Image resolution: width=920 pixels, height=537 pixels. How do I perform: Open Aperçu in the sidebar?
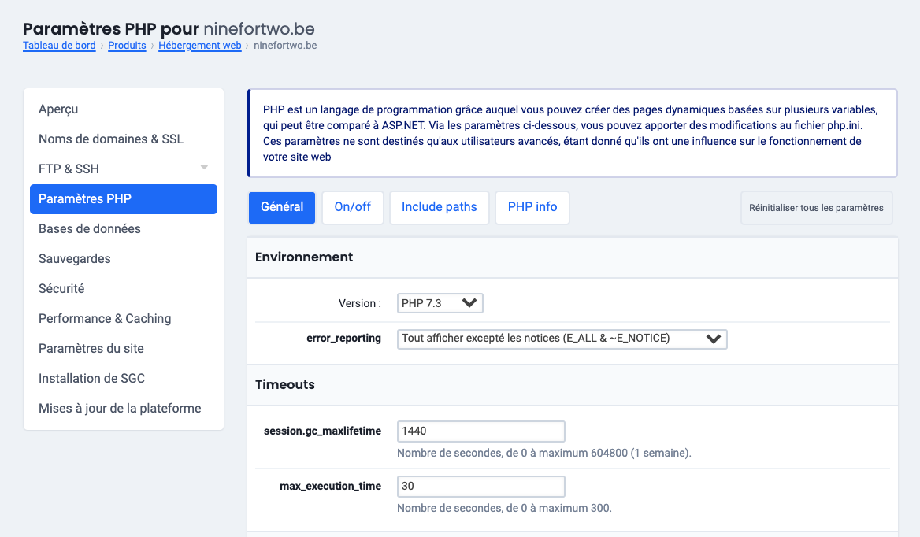click(58, 109)
